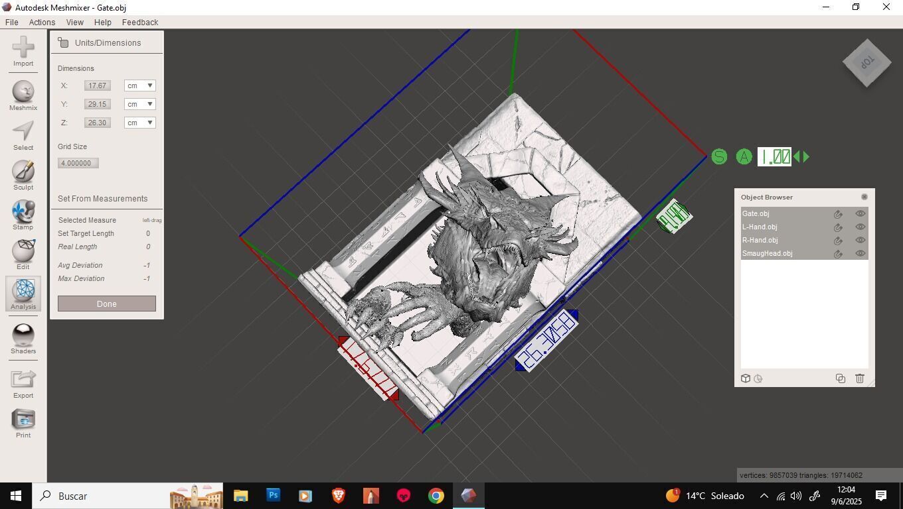Click the TOP view cube

tap(866, 63)
